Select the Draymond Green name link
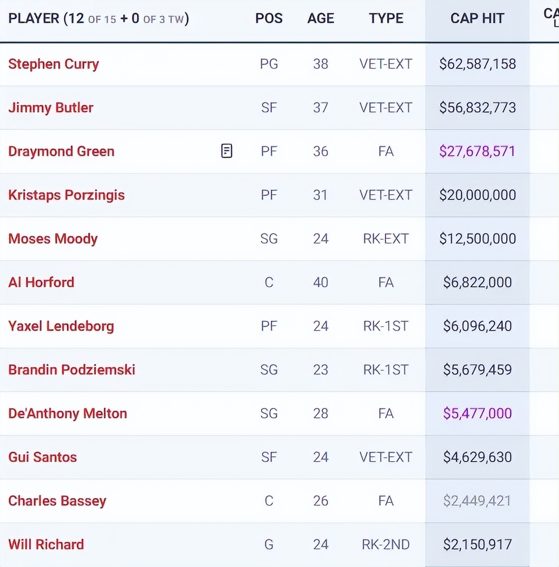This screenshot has width=559, height=567. [x=61, y=151]
